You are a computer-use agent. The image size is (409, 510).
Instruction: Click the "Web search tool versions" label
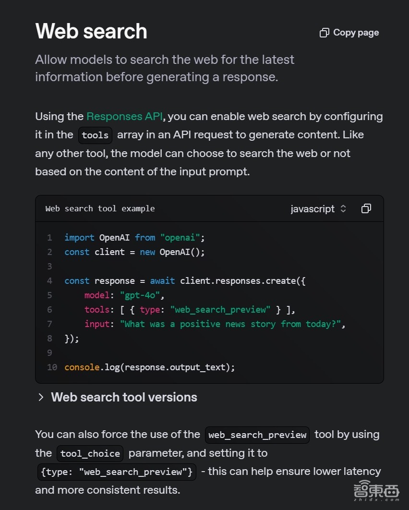coord(124,397)
